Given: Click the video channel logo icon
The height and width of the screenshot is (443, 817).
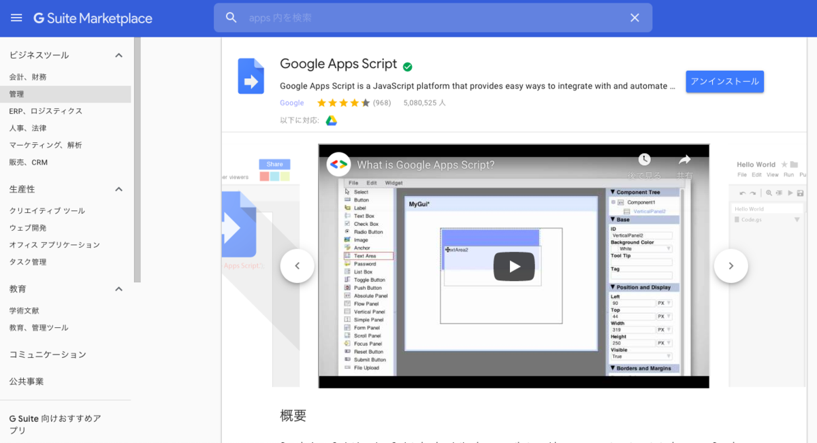Looking at the screenshot, I should click(x=338, y=165).
